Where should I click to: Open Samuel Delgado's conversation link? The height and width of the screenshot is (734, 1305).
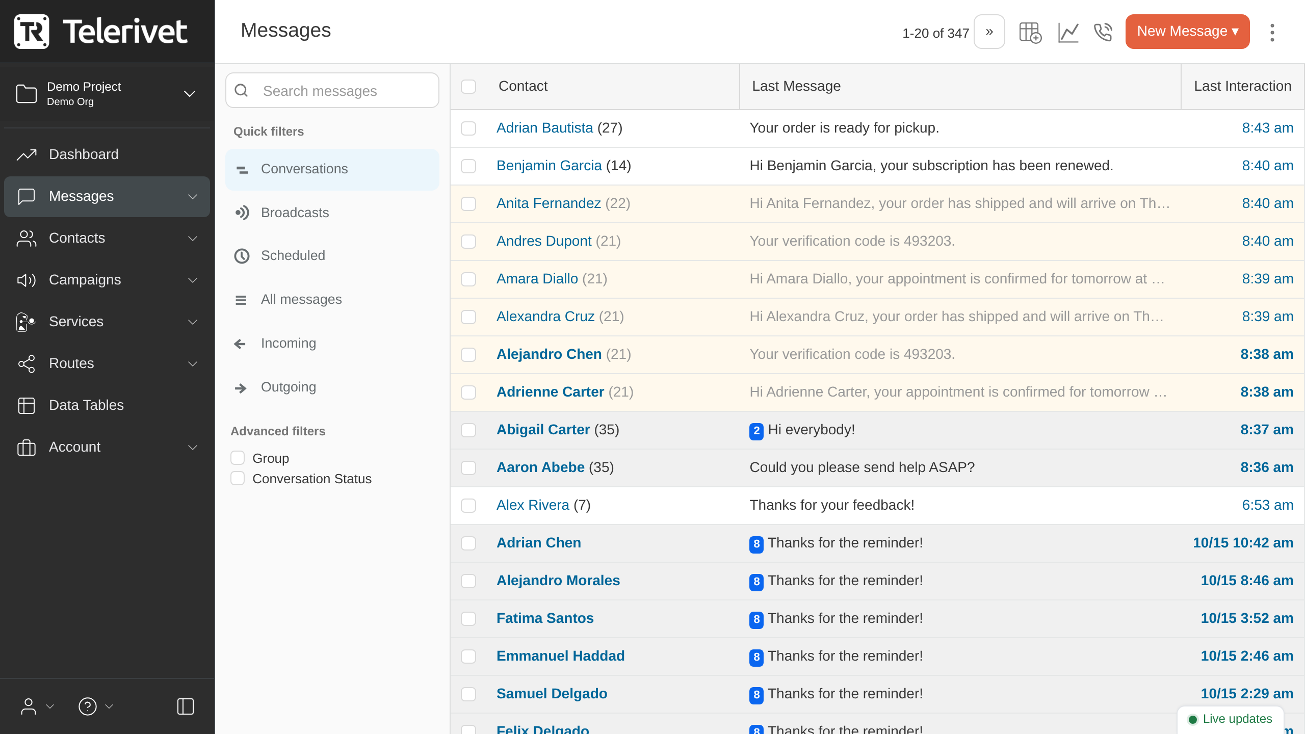pos(552,694)
